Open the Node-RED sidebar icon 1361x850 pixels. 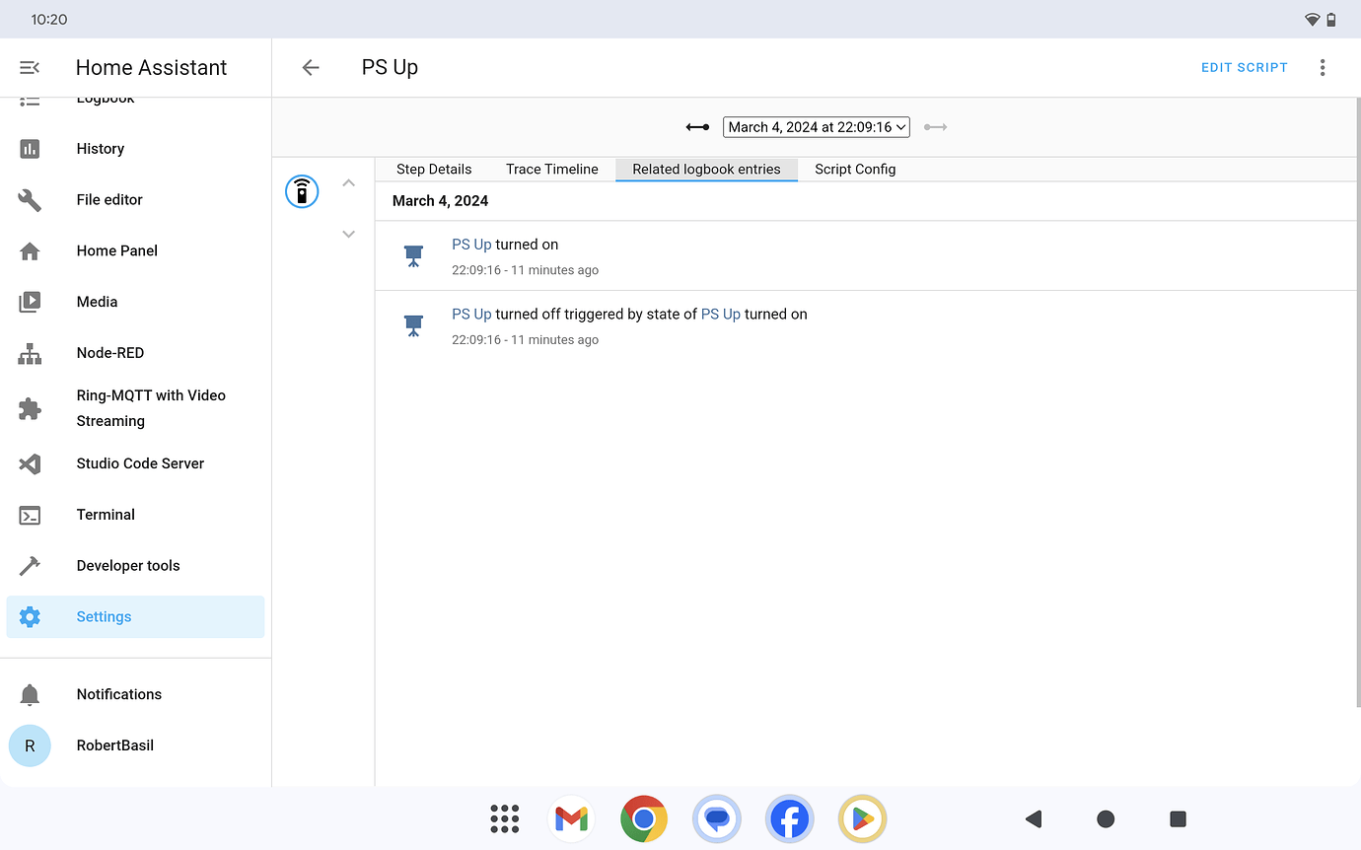(30, 353)
